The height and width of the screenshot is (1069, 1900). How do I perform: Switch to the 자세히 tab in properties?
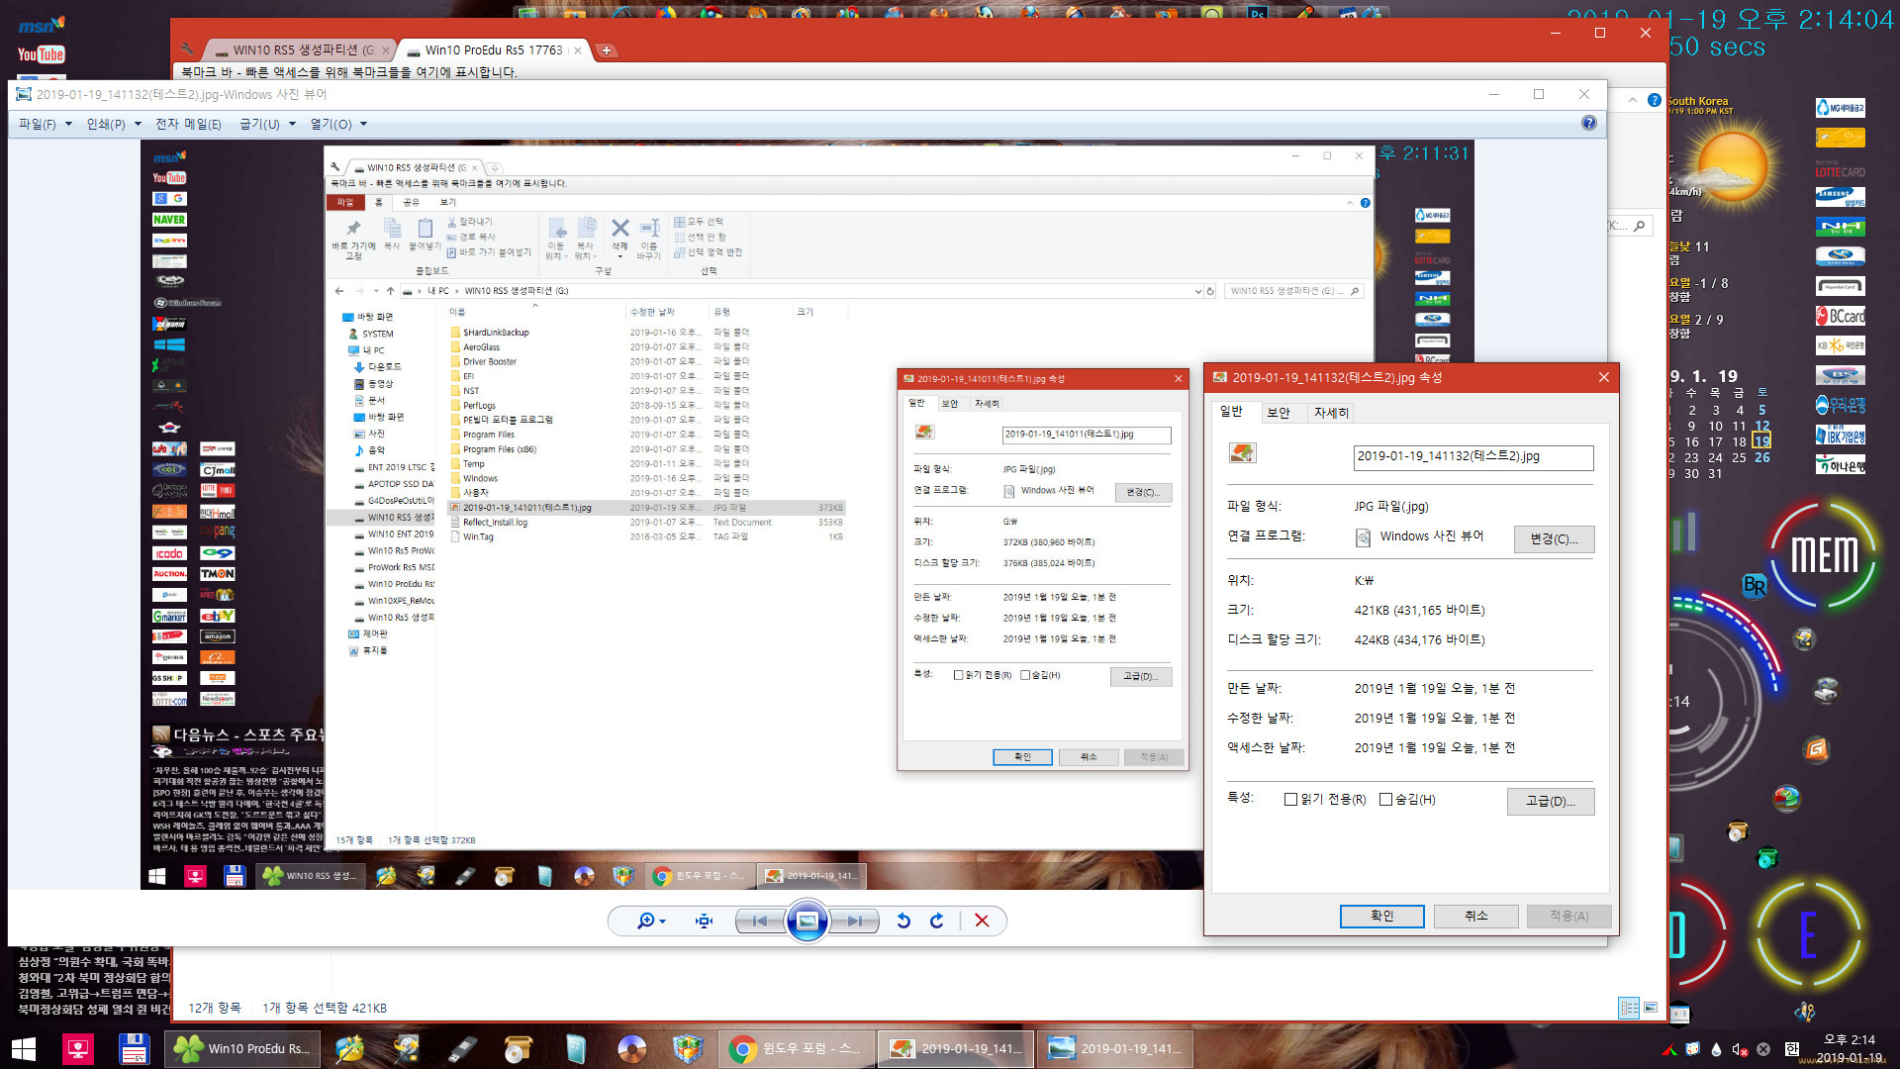pyautogui.click(x=1331, y=413)
